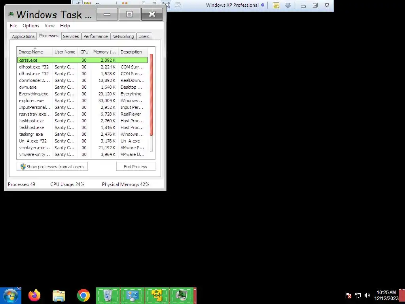Viewport: 405px width, 304px height.
Task: Click the CPU Usage: 24% status text
Action: pyautogui.click(x=67, y=184)
